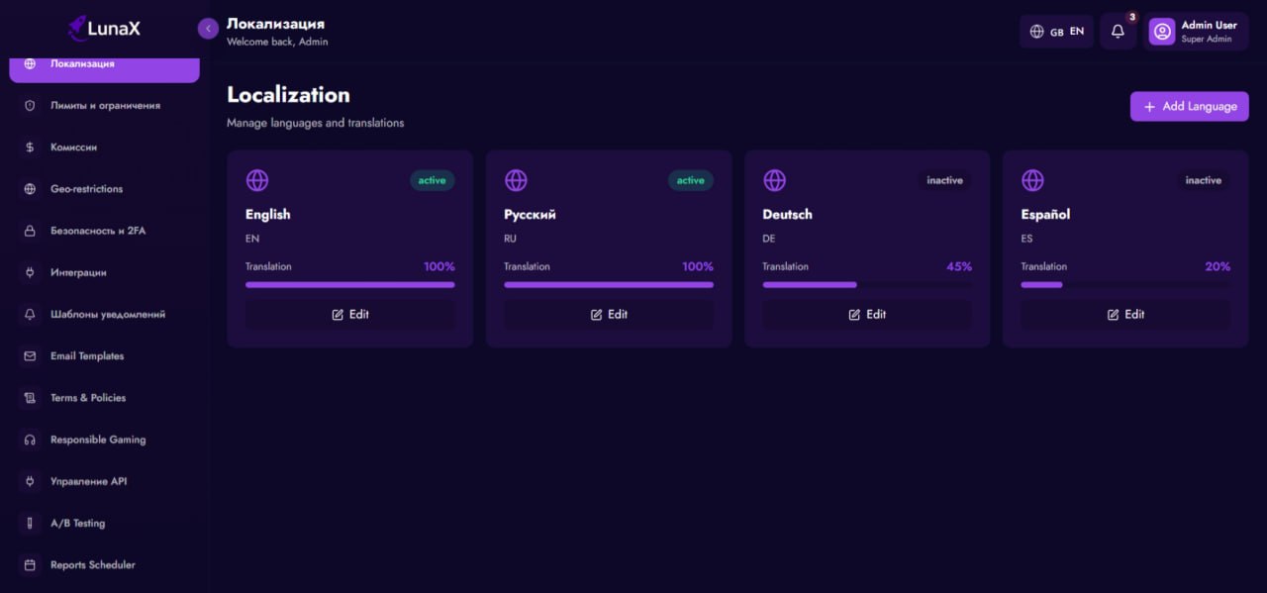Click the globe icon for Geo-restrictions
1267x593 pixels.
30,189
